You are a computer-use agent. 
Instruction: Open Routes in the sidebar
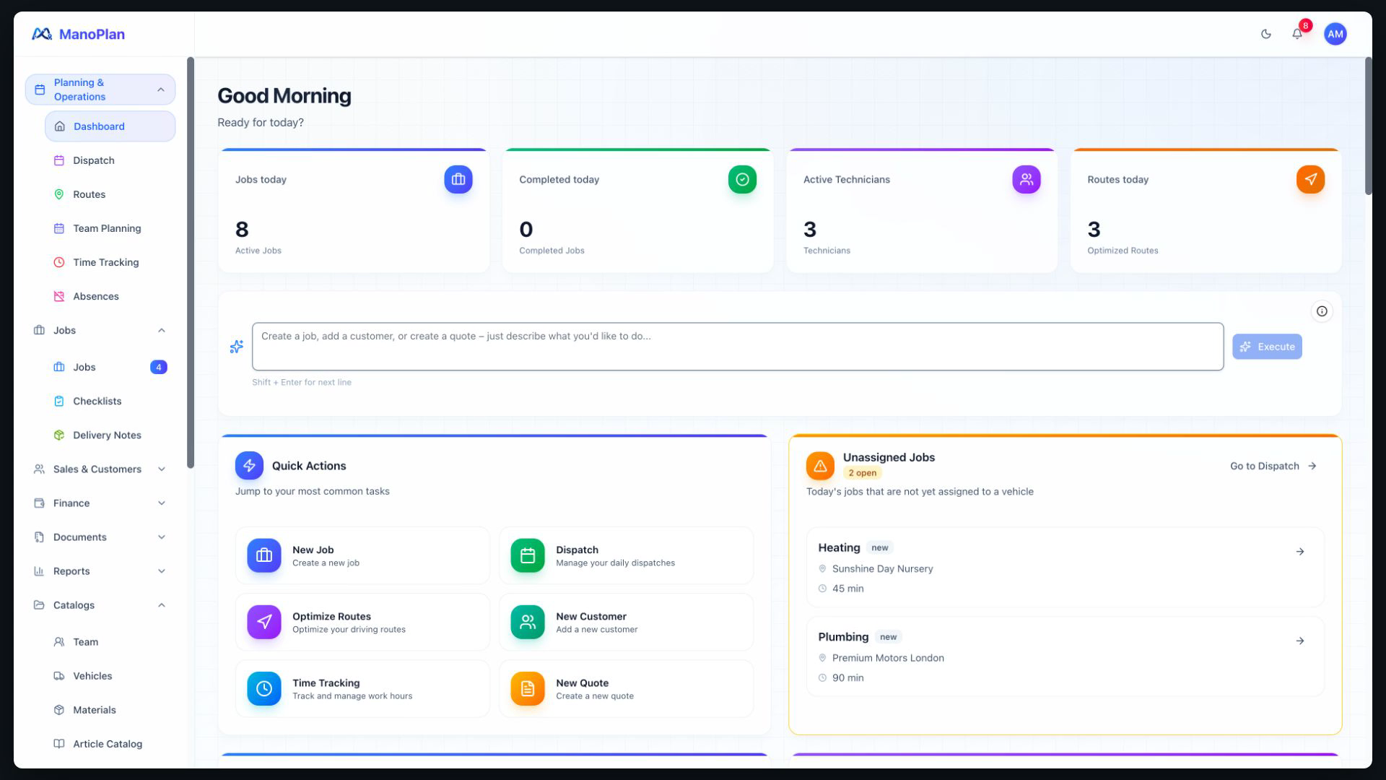click(110, 194)
